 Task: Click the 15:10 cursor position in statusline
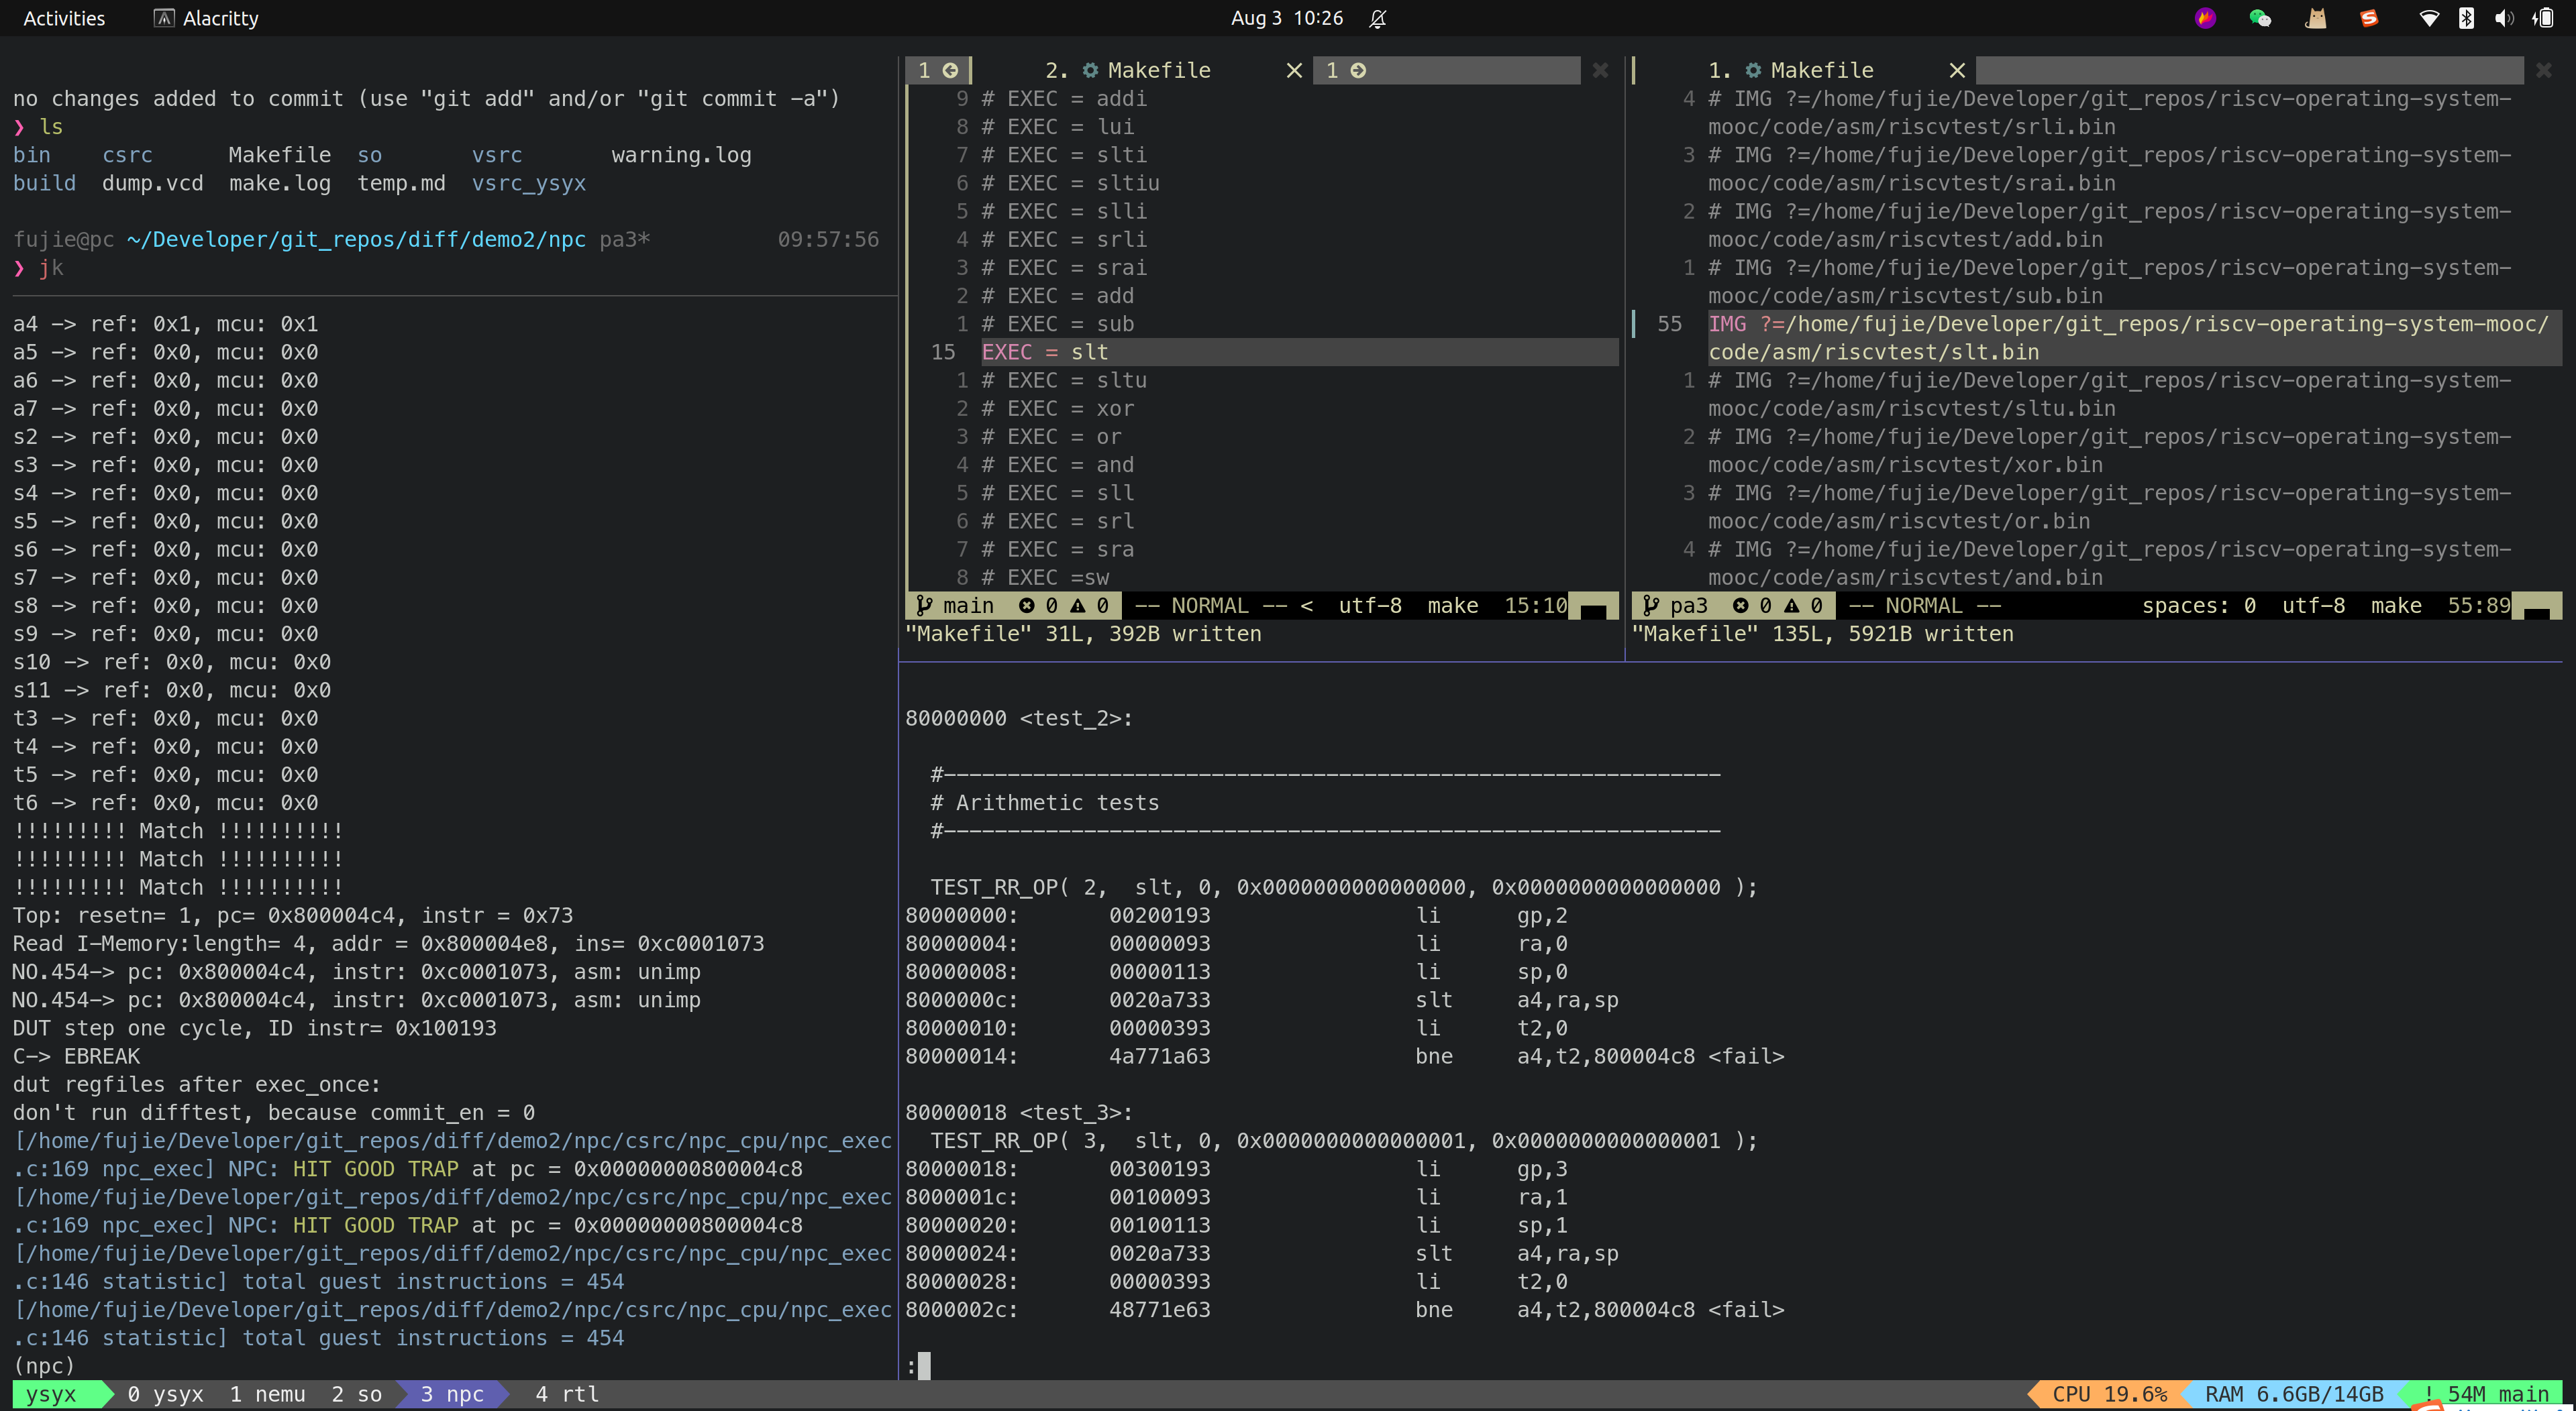click(x=1536, y=606)
